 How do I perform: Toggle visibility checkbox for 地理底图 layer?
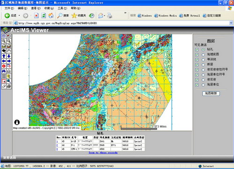197,55
